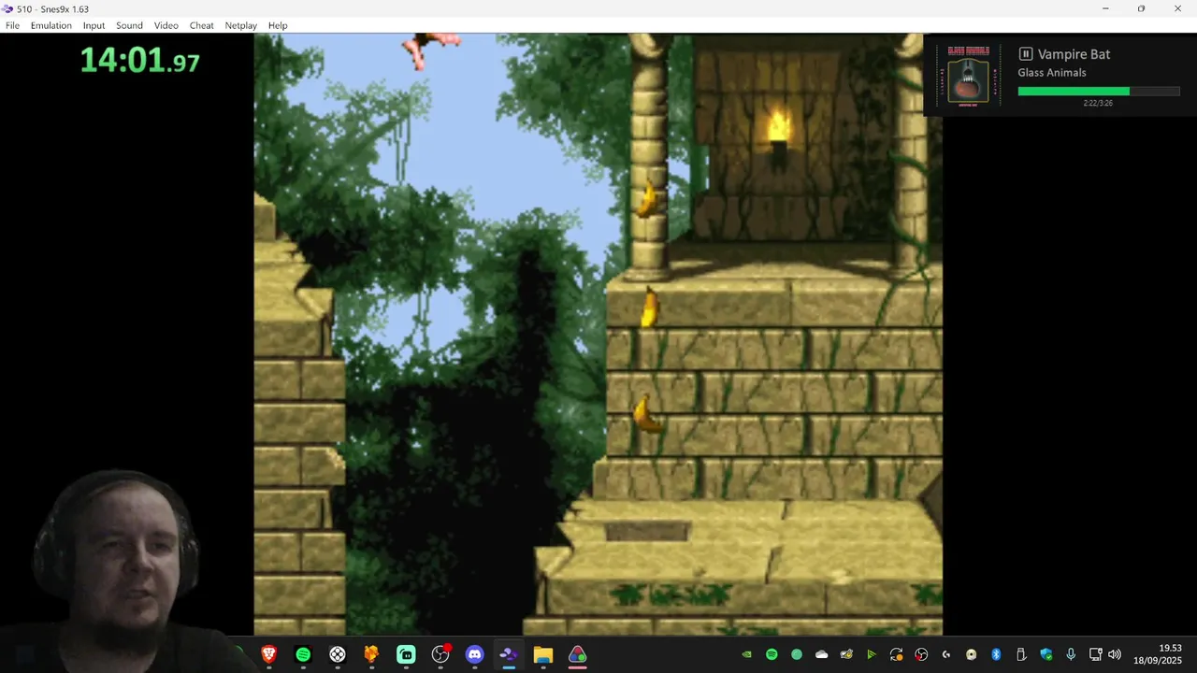Click the OneDrive cloud tray icon
The height and width of the screenshot is (673, 1197).
[821, 655]
